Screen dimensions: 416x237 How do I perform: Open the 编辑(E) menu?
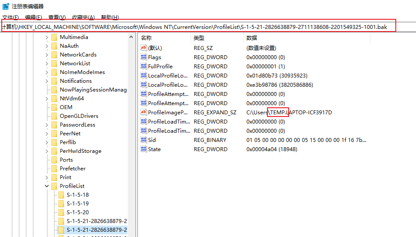(x=33, y=17)
